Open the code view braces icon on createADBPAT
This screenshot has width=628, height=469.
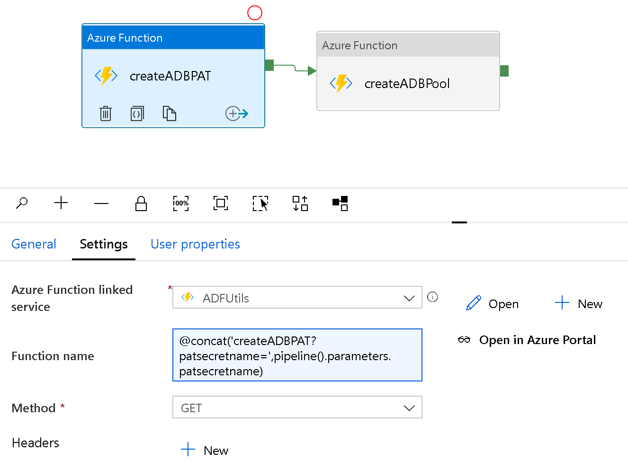[137, 113]
